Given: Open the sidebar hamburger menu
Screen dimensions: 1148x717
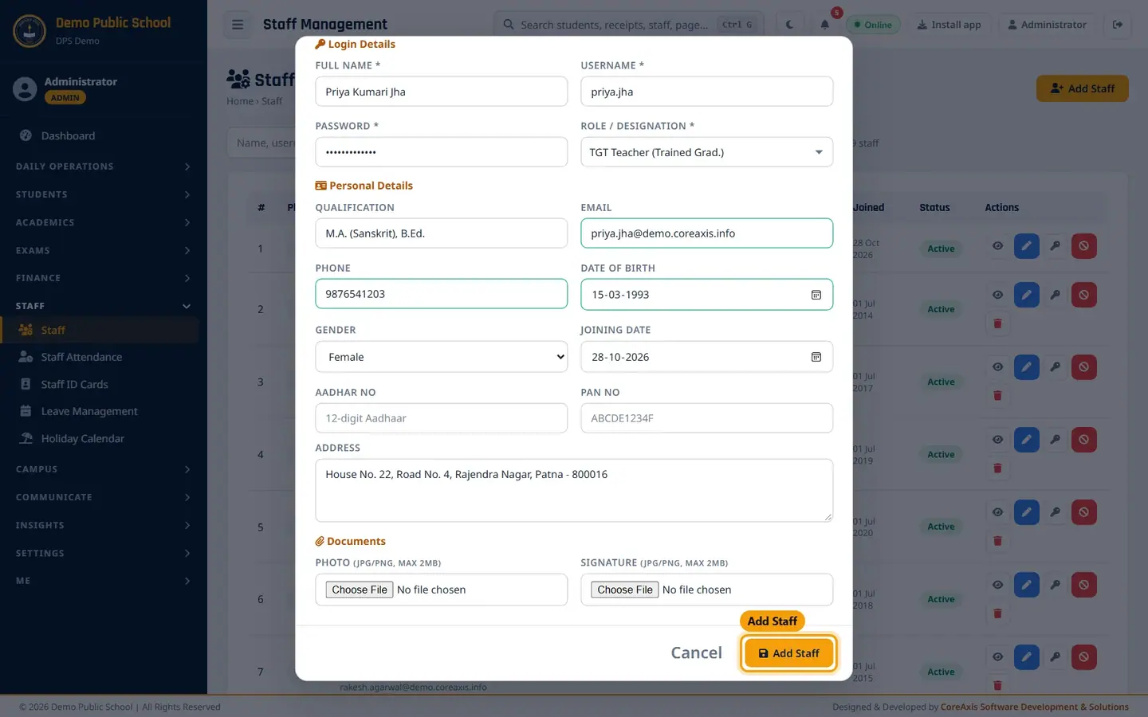Looking at the screenshot, I should tap(238, 25).
